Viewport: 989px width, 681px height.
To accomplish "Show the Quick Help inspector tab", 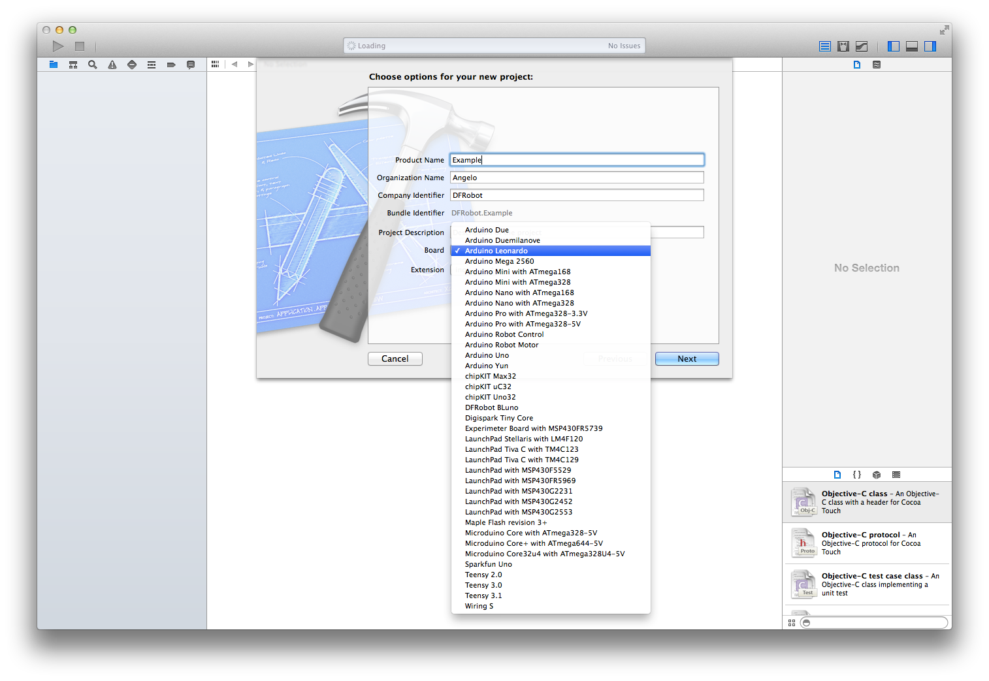I will (x=877, y=65).
